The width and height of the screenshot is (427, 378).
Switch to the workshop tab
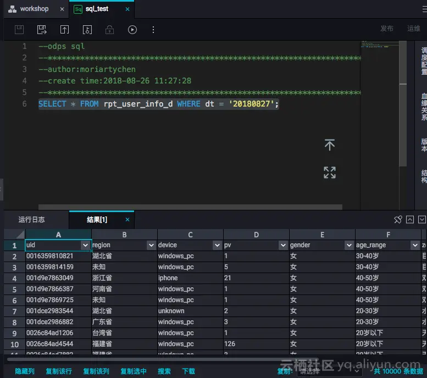[34, 9]
